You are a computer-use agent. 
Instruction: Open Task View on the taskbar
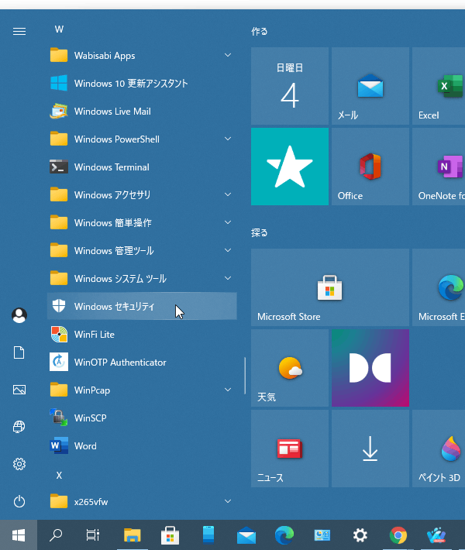pyautogui.click(x=93, y=535)
